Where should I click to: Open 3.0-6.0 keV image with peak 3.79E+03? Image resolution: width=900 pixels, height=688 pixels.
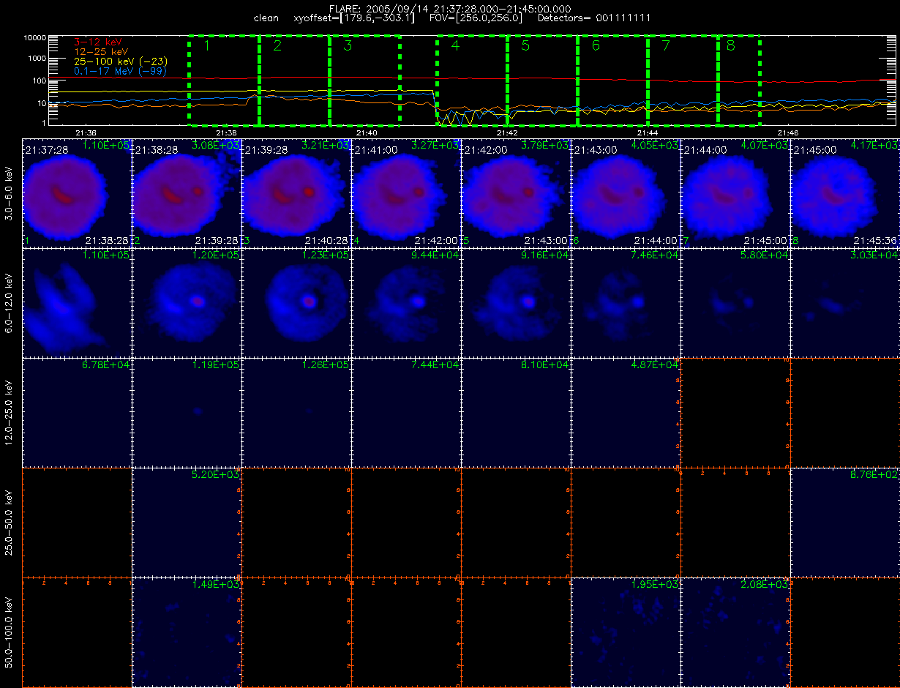pyautogui.click(x=516, y=192)
